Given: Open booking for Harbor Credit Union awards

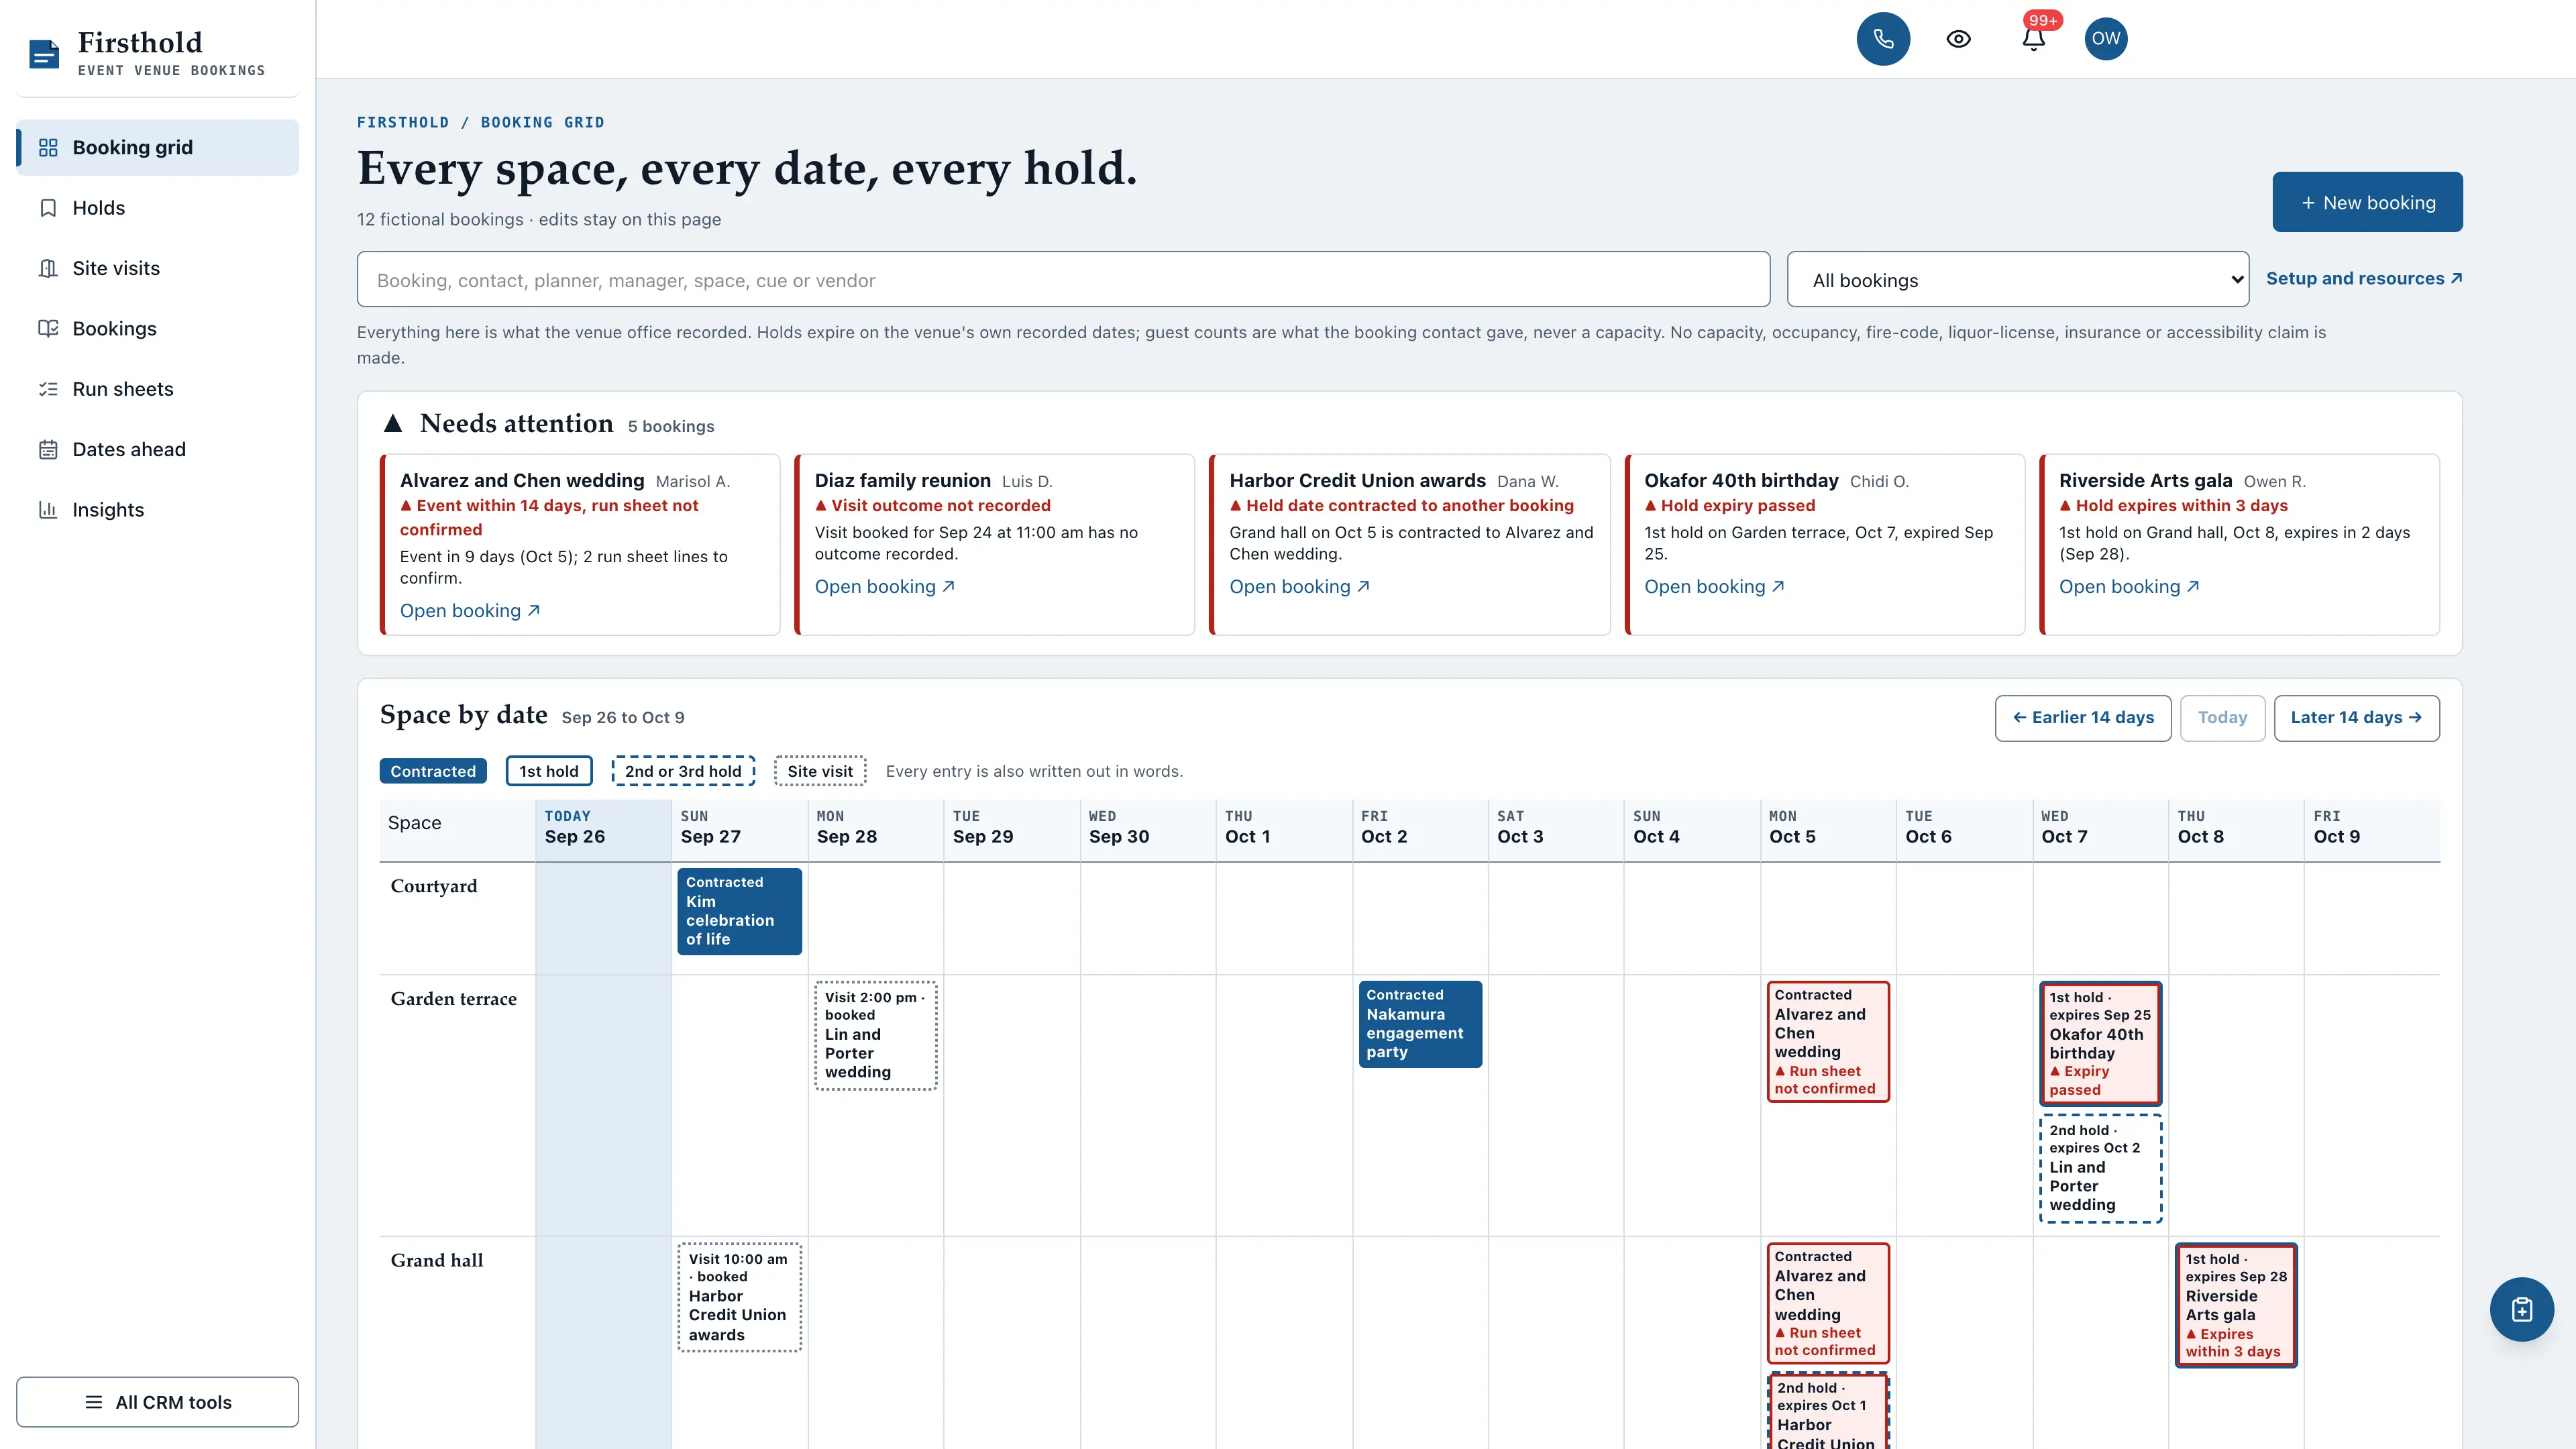Looking at the screenshot, I should [1299, 587].
